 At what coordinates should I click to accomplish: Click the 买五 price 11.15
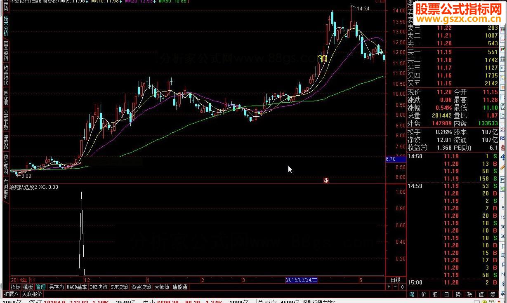tap(444, 83)
